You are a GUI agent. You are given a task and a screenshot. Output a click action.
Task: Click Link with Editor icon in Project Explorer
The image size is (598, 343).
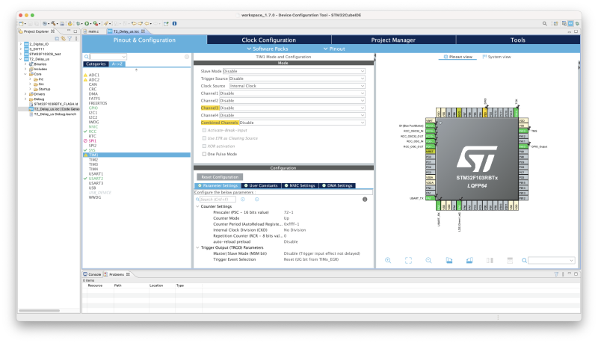[x=63, y=39]
